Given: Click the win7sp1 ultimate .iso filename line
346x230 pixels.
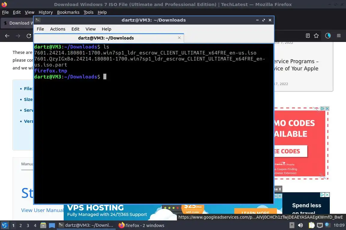Looking at the screenshot, I should [x=145, y=53].
